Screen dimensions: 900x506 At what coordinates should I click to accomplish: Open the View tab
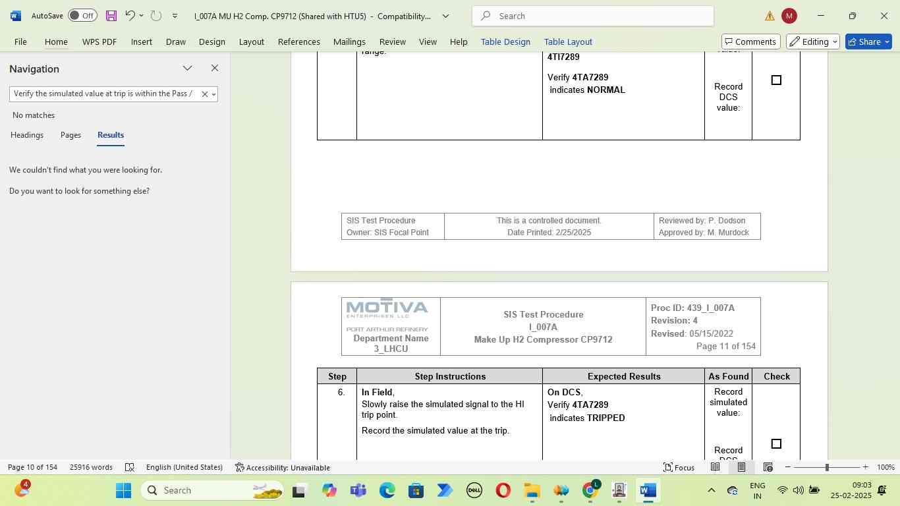[x=428, y=42]
